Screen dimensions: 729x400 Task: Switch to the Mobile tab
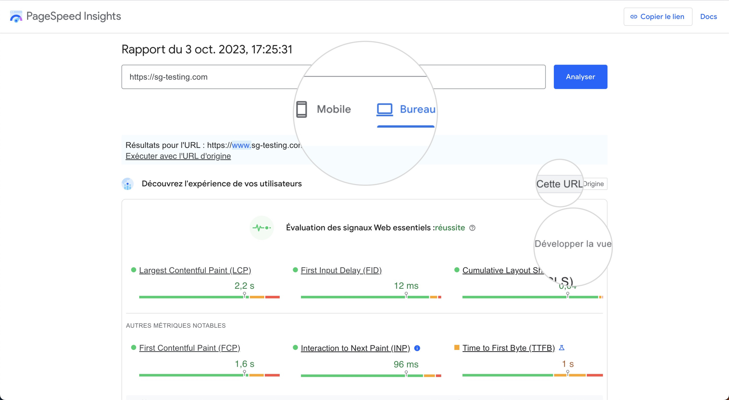tap(323, 109)
